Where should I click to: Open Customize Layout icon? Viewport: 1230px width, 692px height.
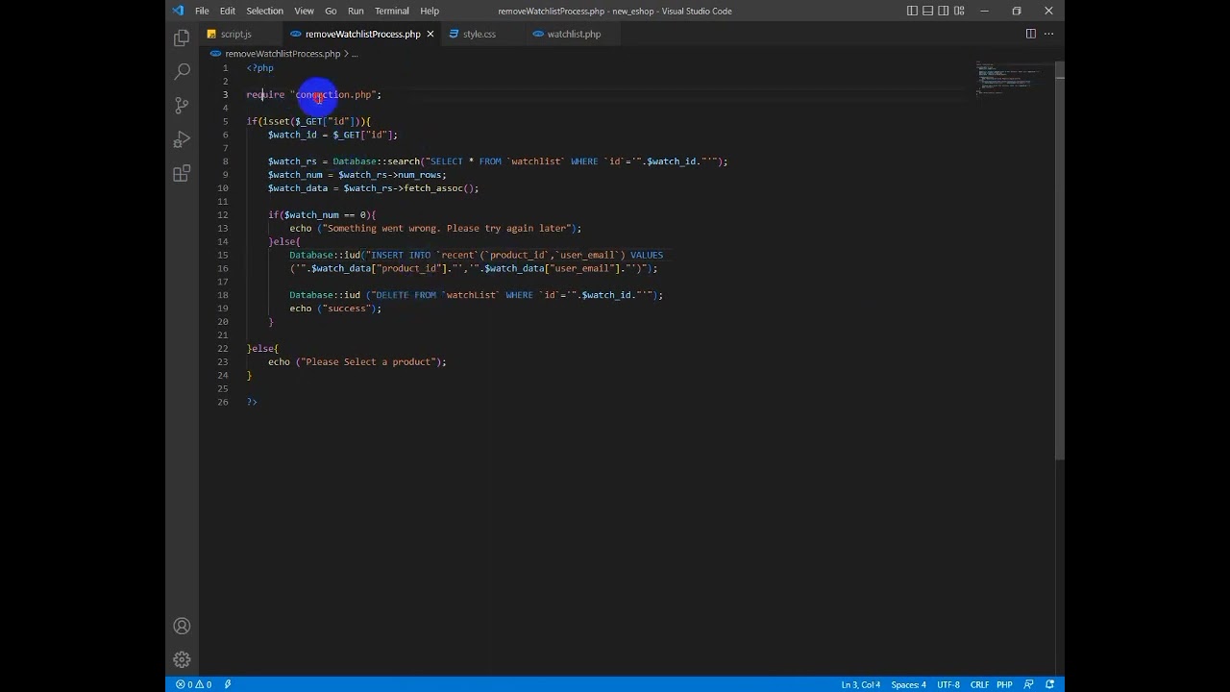pos(959,11)
